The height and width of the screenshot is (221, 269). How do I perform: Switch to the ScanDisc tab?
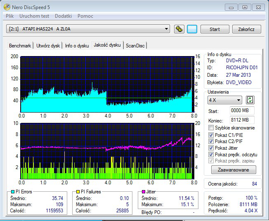(x=135, y=46)
